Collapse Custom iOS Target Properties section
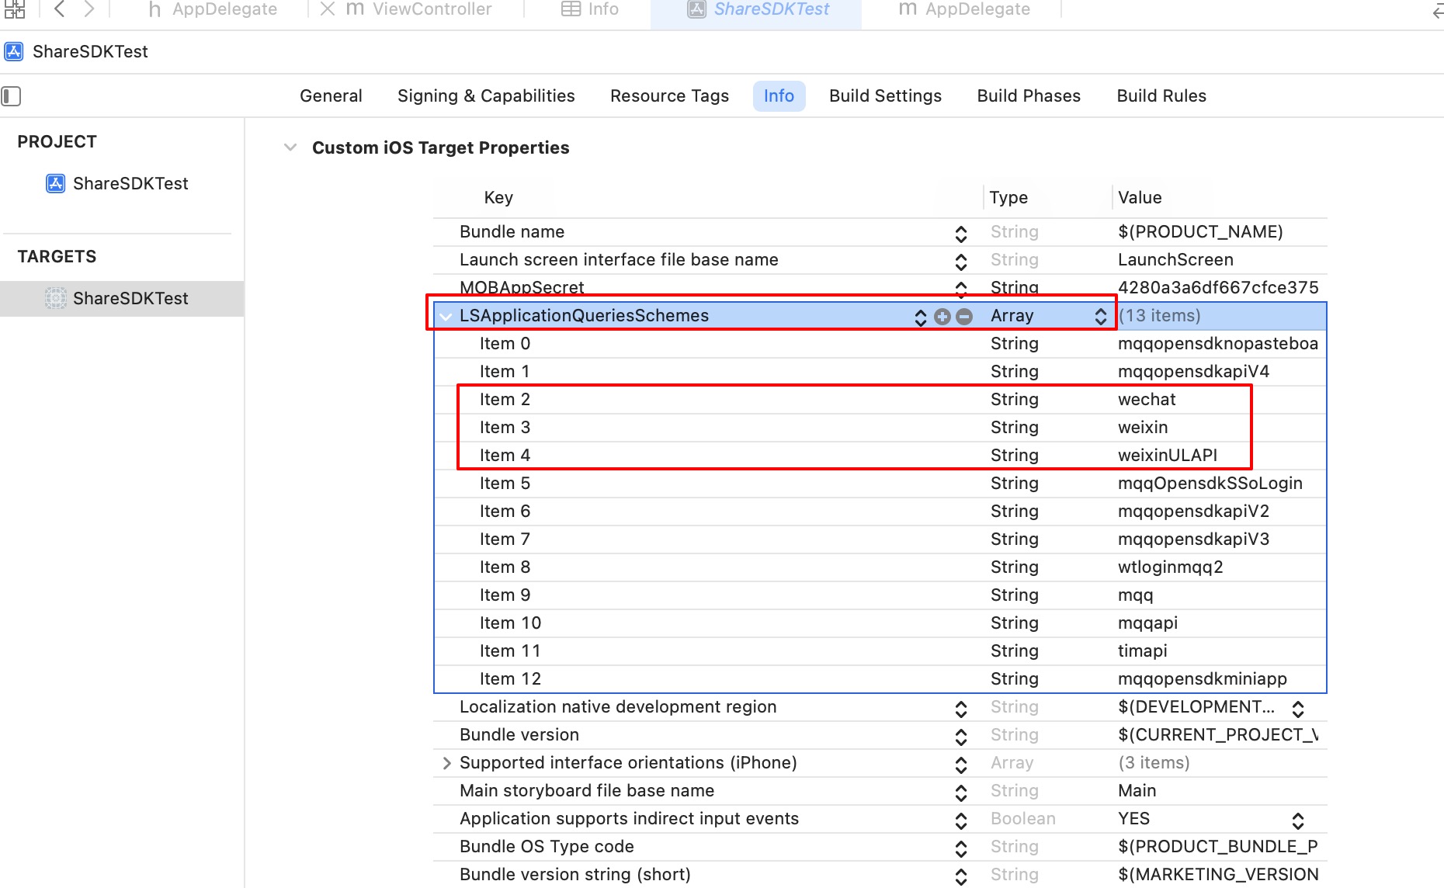 click(290, 147)
